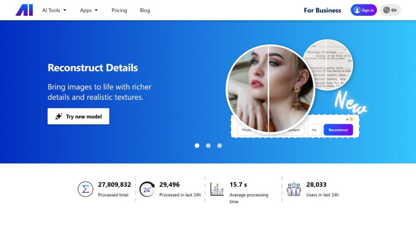Image resolution: width=416 pixels, height=234 pixels.
Task: Click the coin icon next to -4
Action: click(351, 119)
